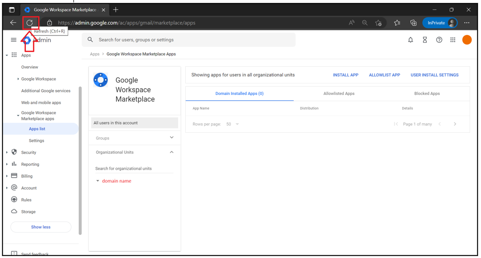Expand the Account section arrow
Viewport: 481px width, 258px height.
pos(7,188)
